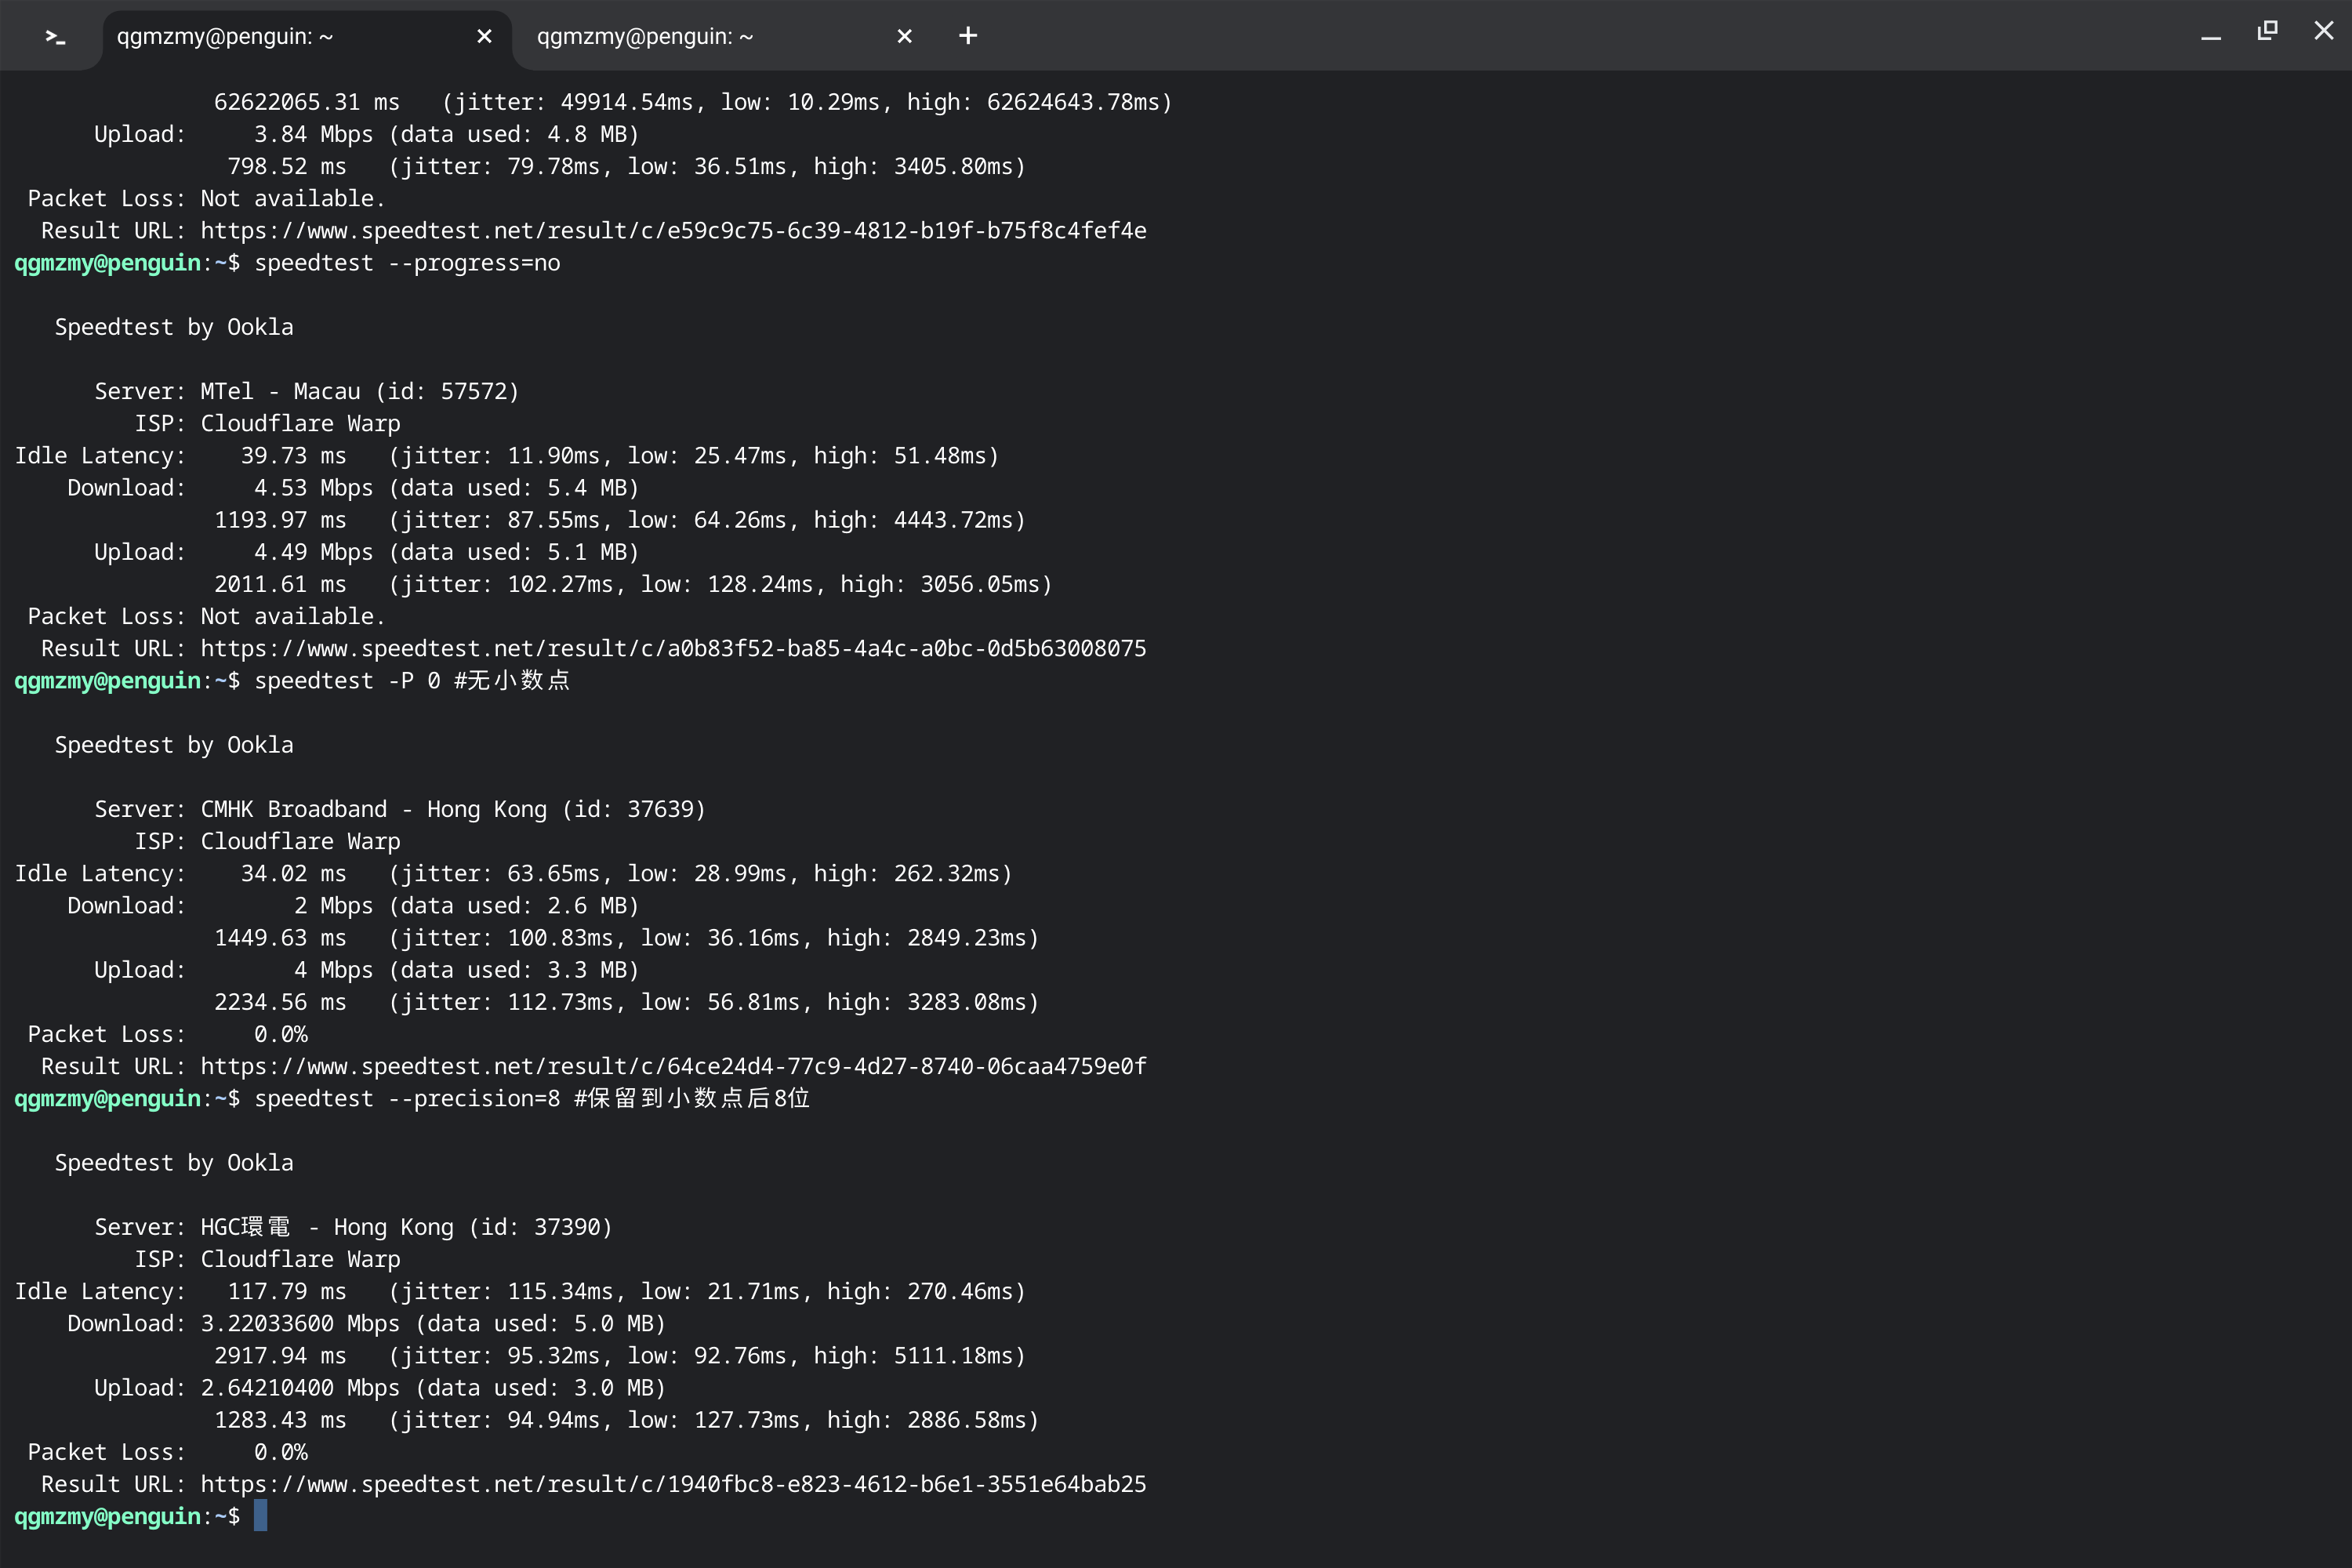Click the upload value '2.64210400 Mbps'

(x=300, y=1388)
